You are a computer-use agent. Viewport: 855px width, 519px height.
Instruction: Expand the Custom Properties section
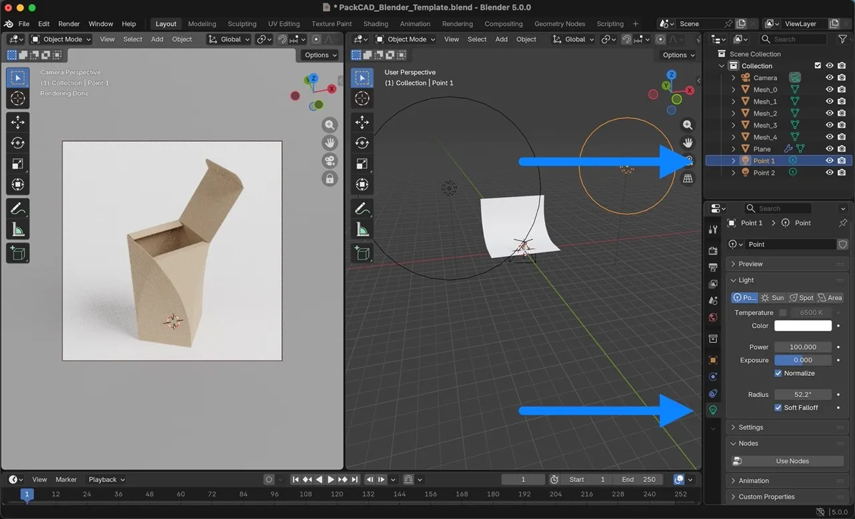[766, 497]
